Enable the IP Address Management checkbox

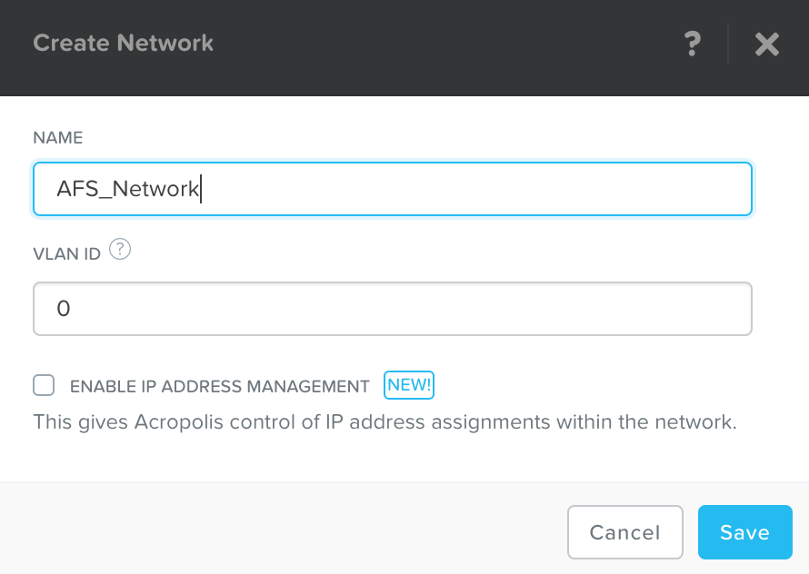tap(44, 385)
